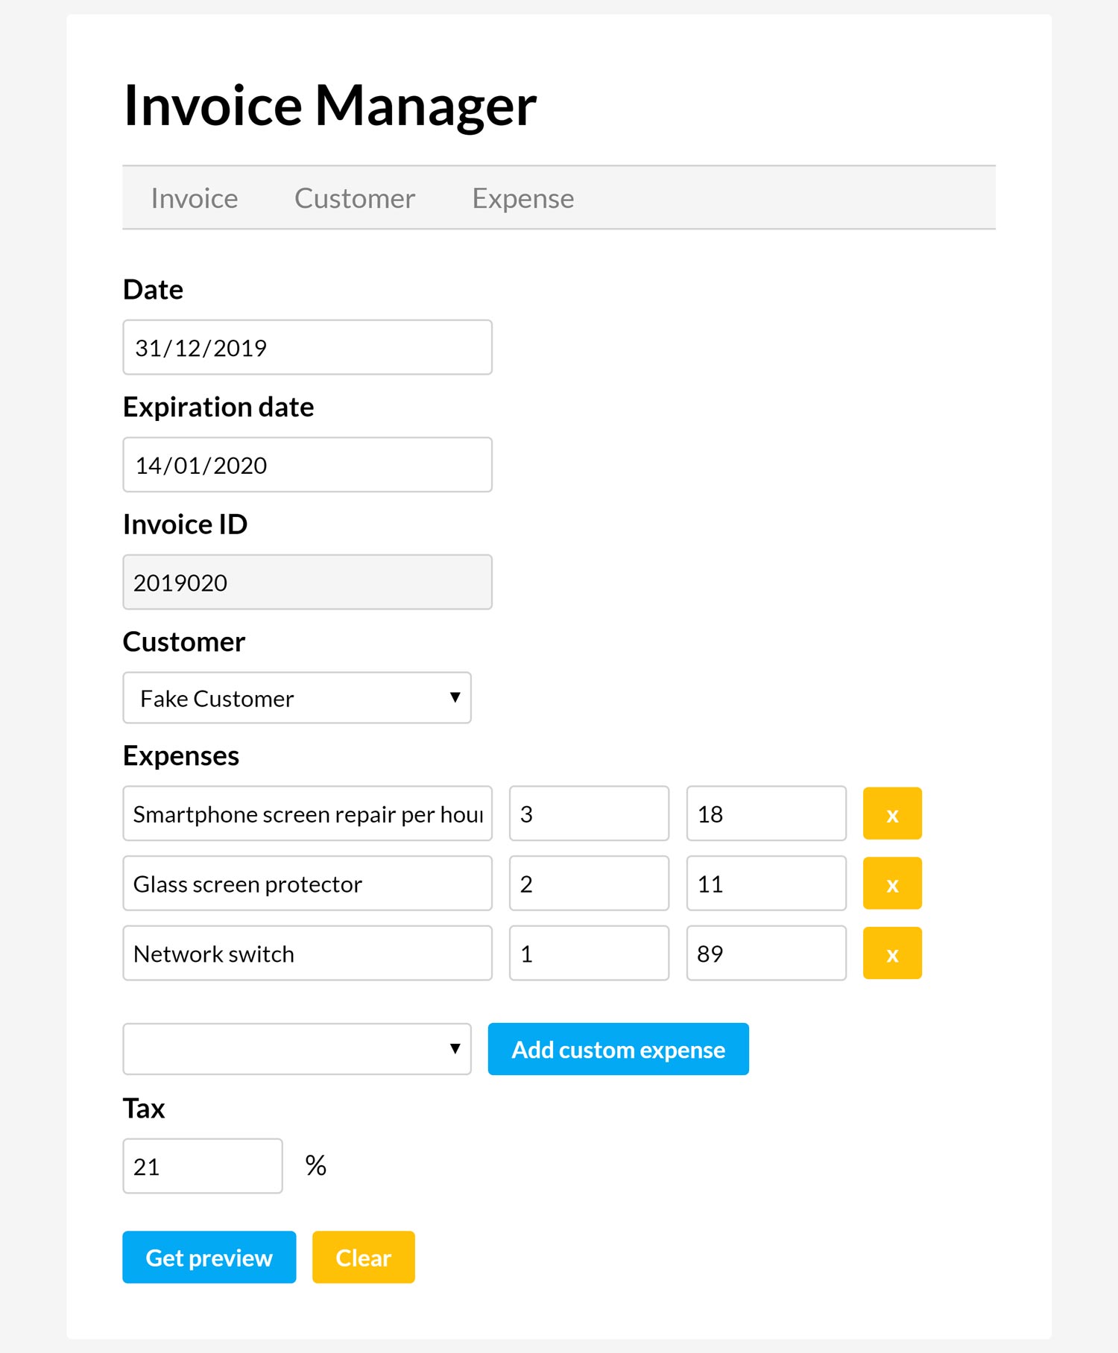Click price field showing 89

coord(766,953)
